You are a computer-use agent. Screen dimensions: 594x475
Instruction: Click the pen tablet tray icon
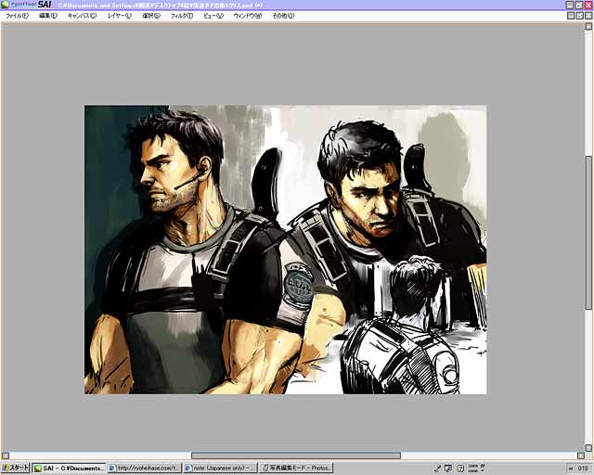(x=437, y=469)
